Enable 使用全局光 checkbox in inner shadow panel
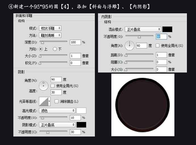The height and width of the screenshot is (145, 196). click(157, 46)
